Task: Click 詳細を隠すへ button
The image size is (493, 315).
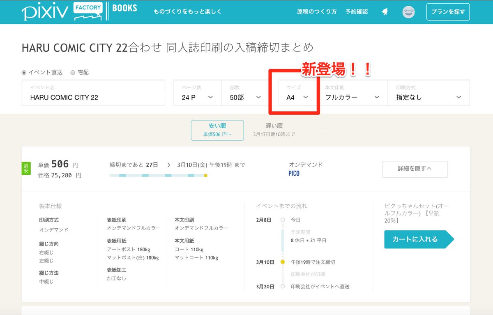Action: tap(415, 169)
